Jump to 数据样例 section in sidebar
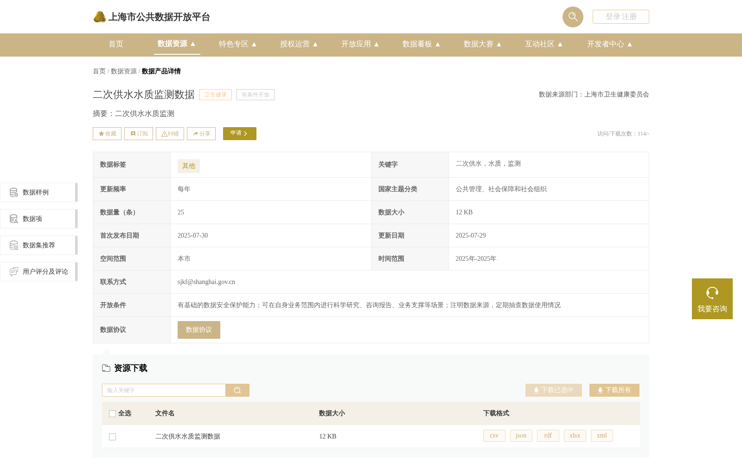 39,193
